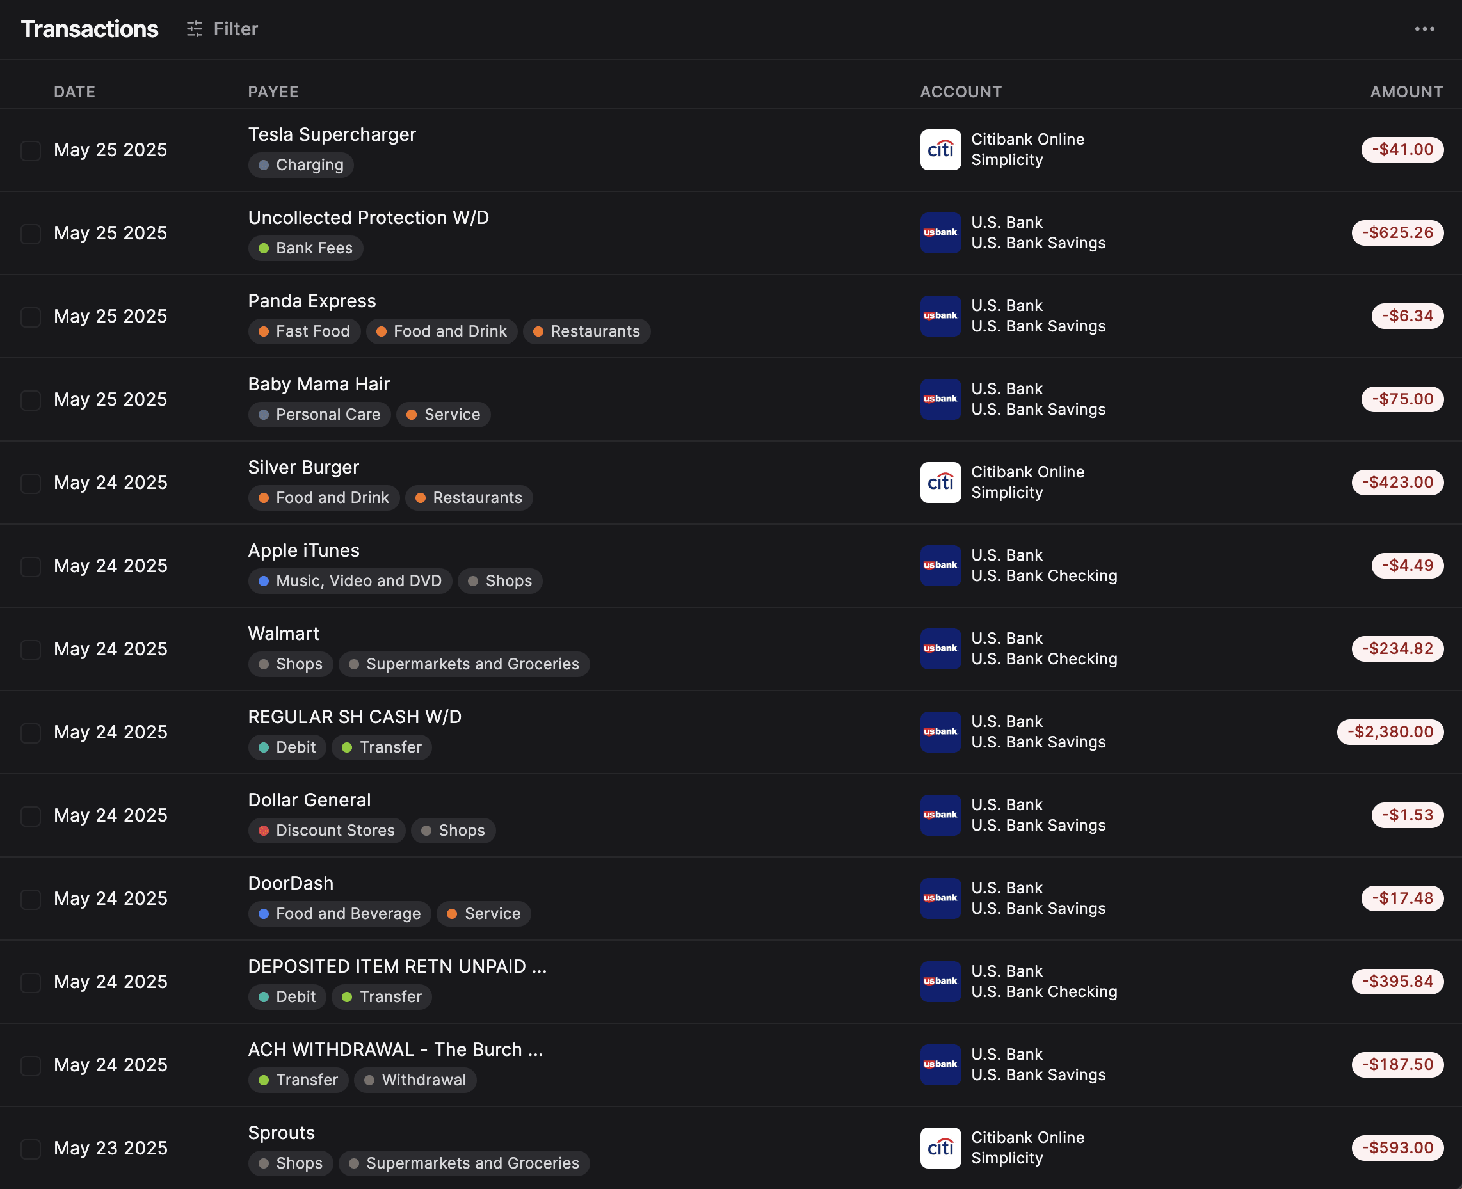Click the Citi logo on Sprouts row
Screen dimensions: 1462x1189
click(x=940, y=1148)
